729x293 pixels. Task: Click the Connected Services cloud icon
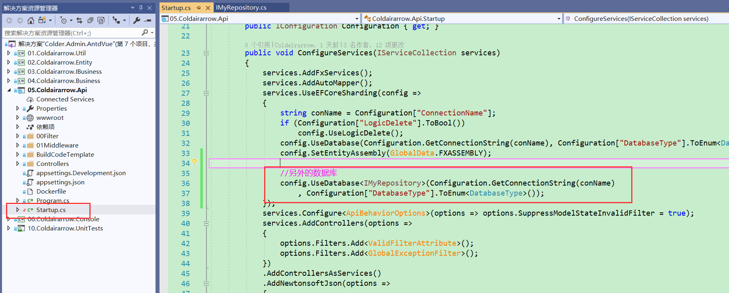pos(30,99)
